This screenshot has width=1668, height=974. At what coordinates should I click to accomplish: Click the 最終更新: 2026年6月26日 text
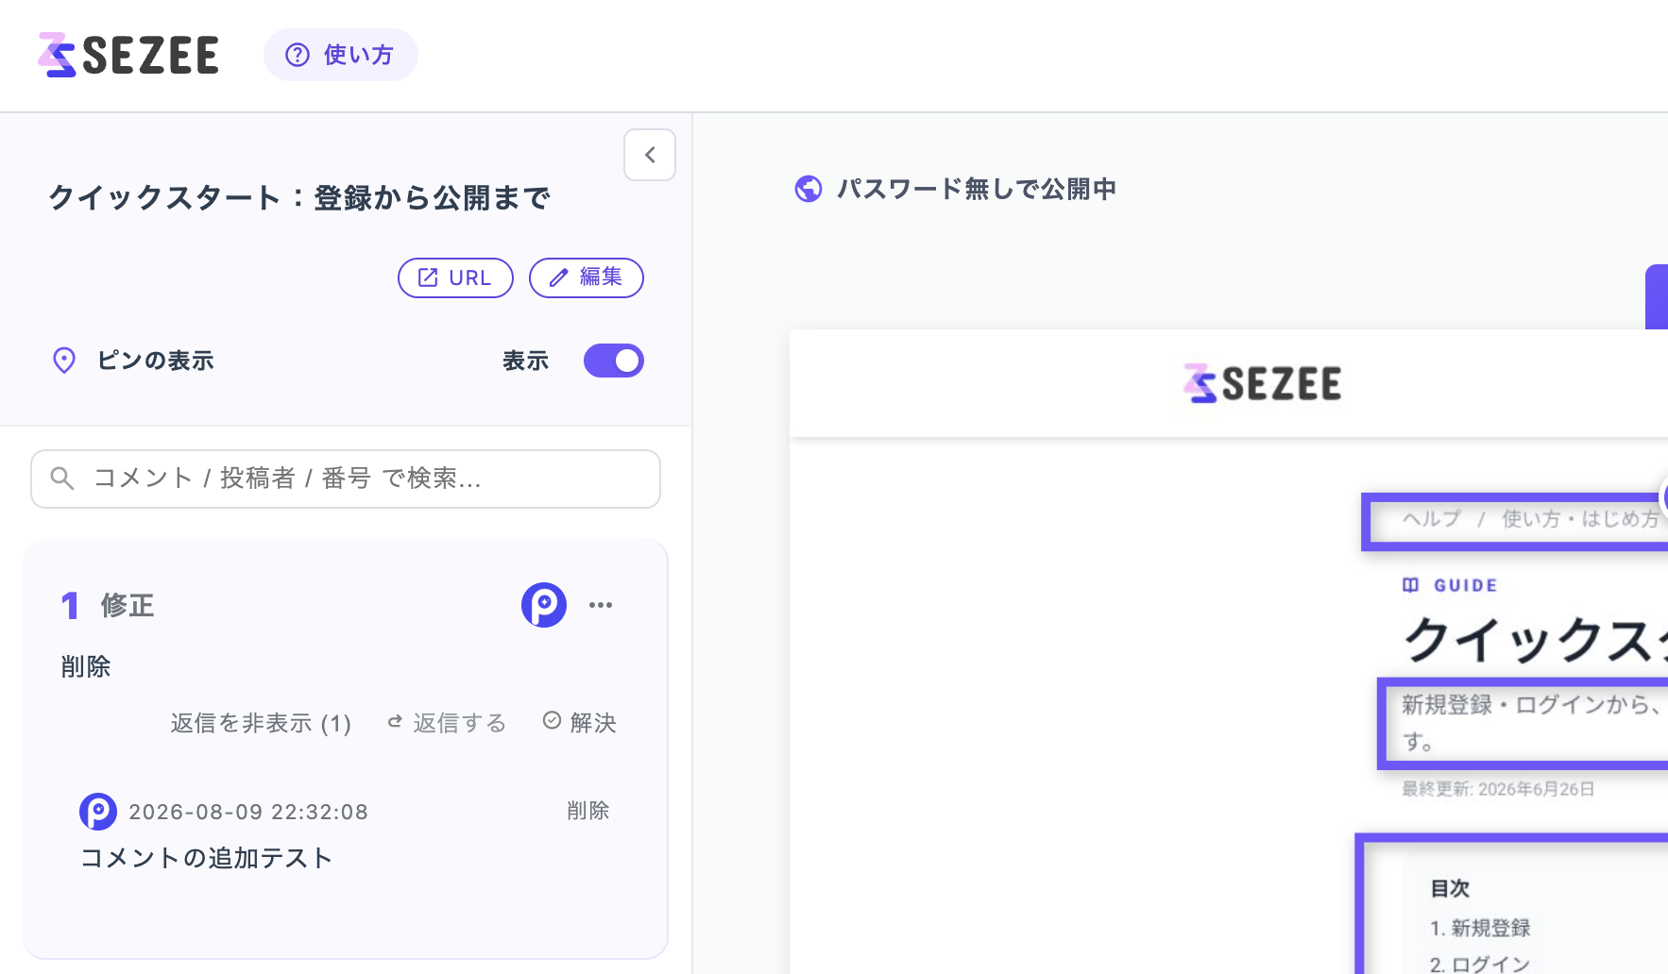tap(1498, 789)
